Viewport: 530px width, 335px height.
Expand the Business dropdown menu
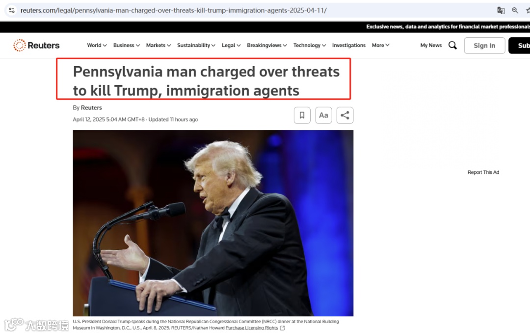[x=127, y=45]
